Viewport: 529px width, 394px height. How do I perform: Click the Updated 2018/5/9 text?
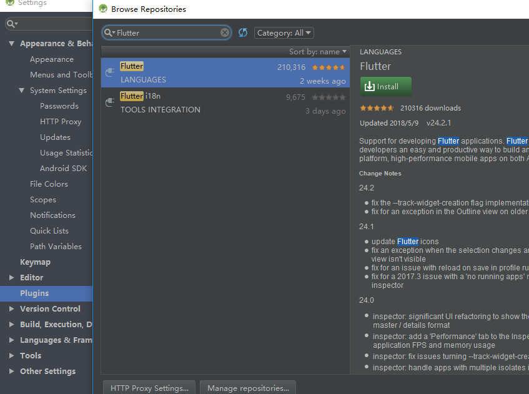point(389,123)
